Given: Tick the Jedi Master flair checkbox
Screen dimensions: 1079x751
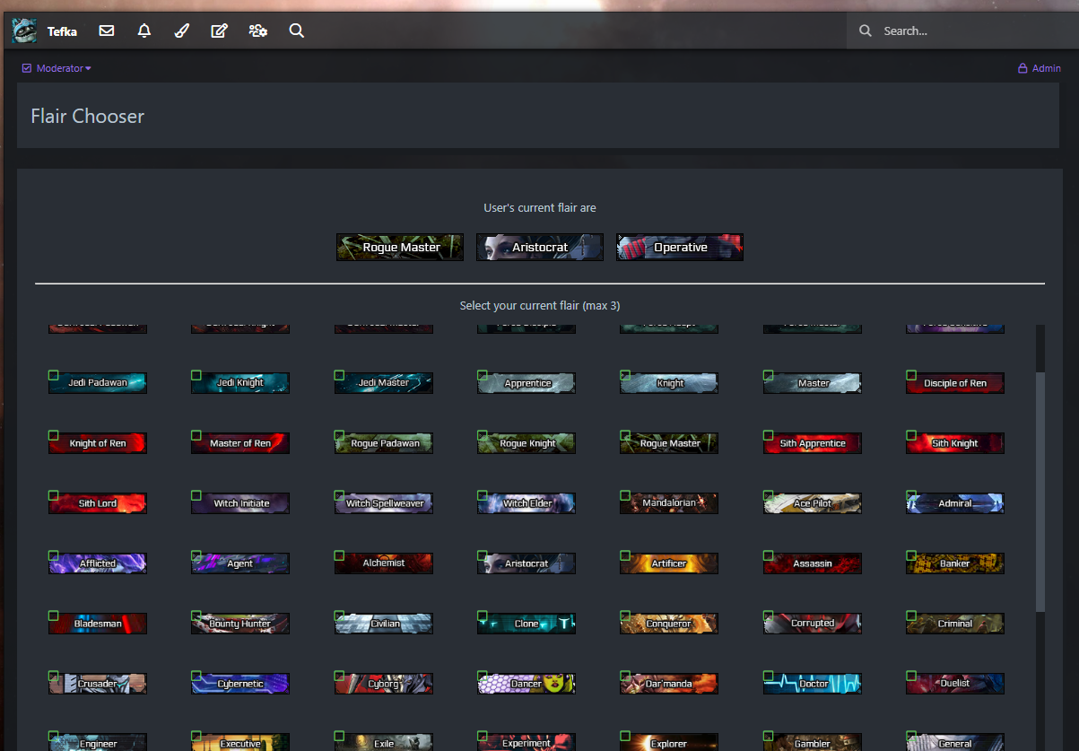Looking at the screenshot, I should click(339, 375).
